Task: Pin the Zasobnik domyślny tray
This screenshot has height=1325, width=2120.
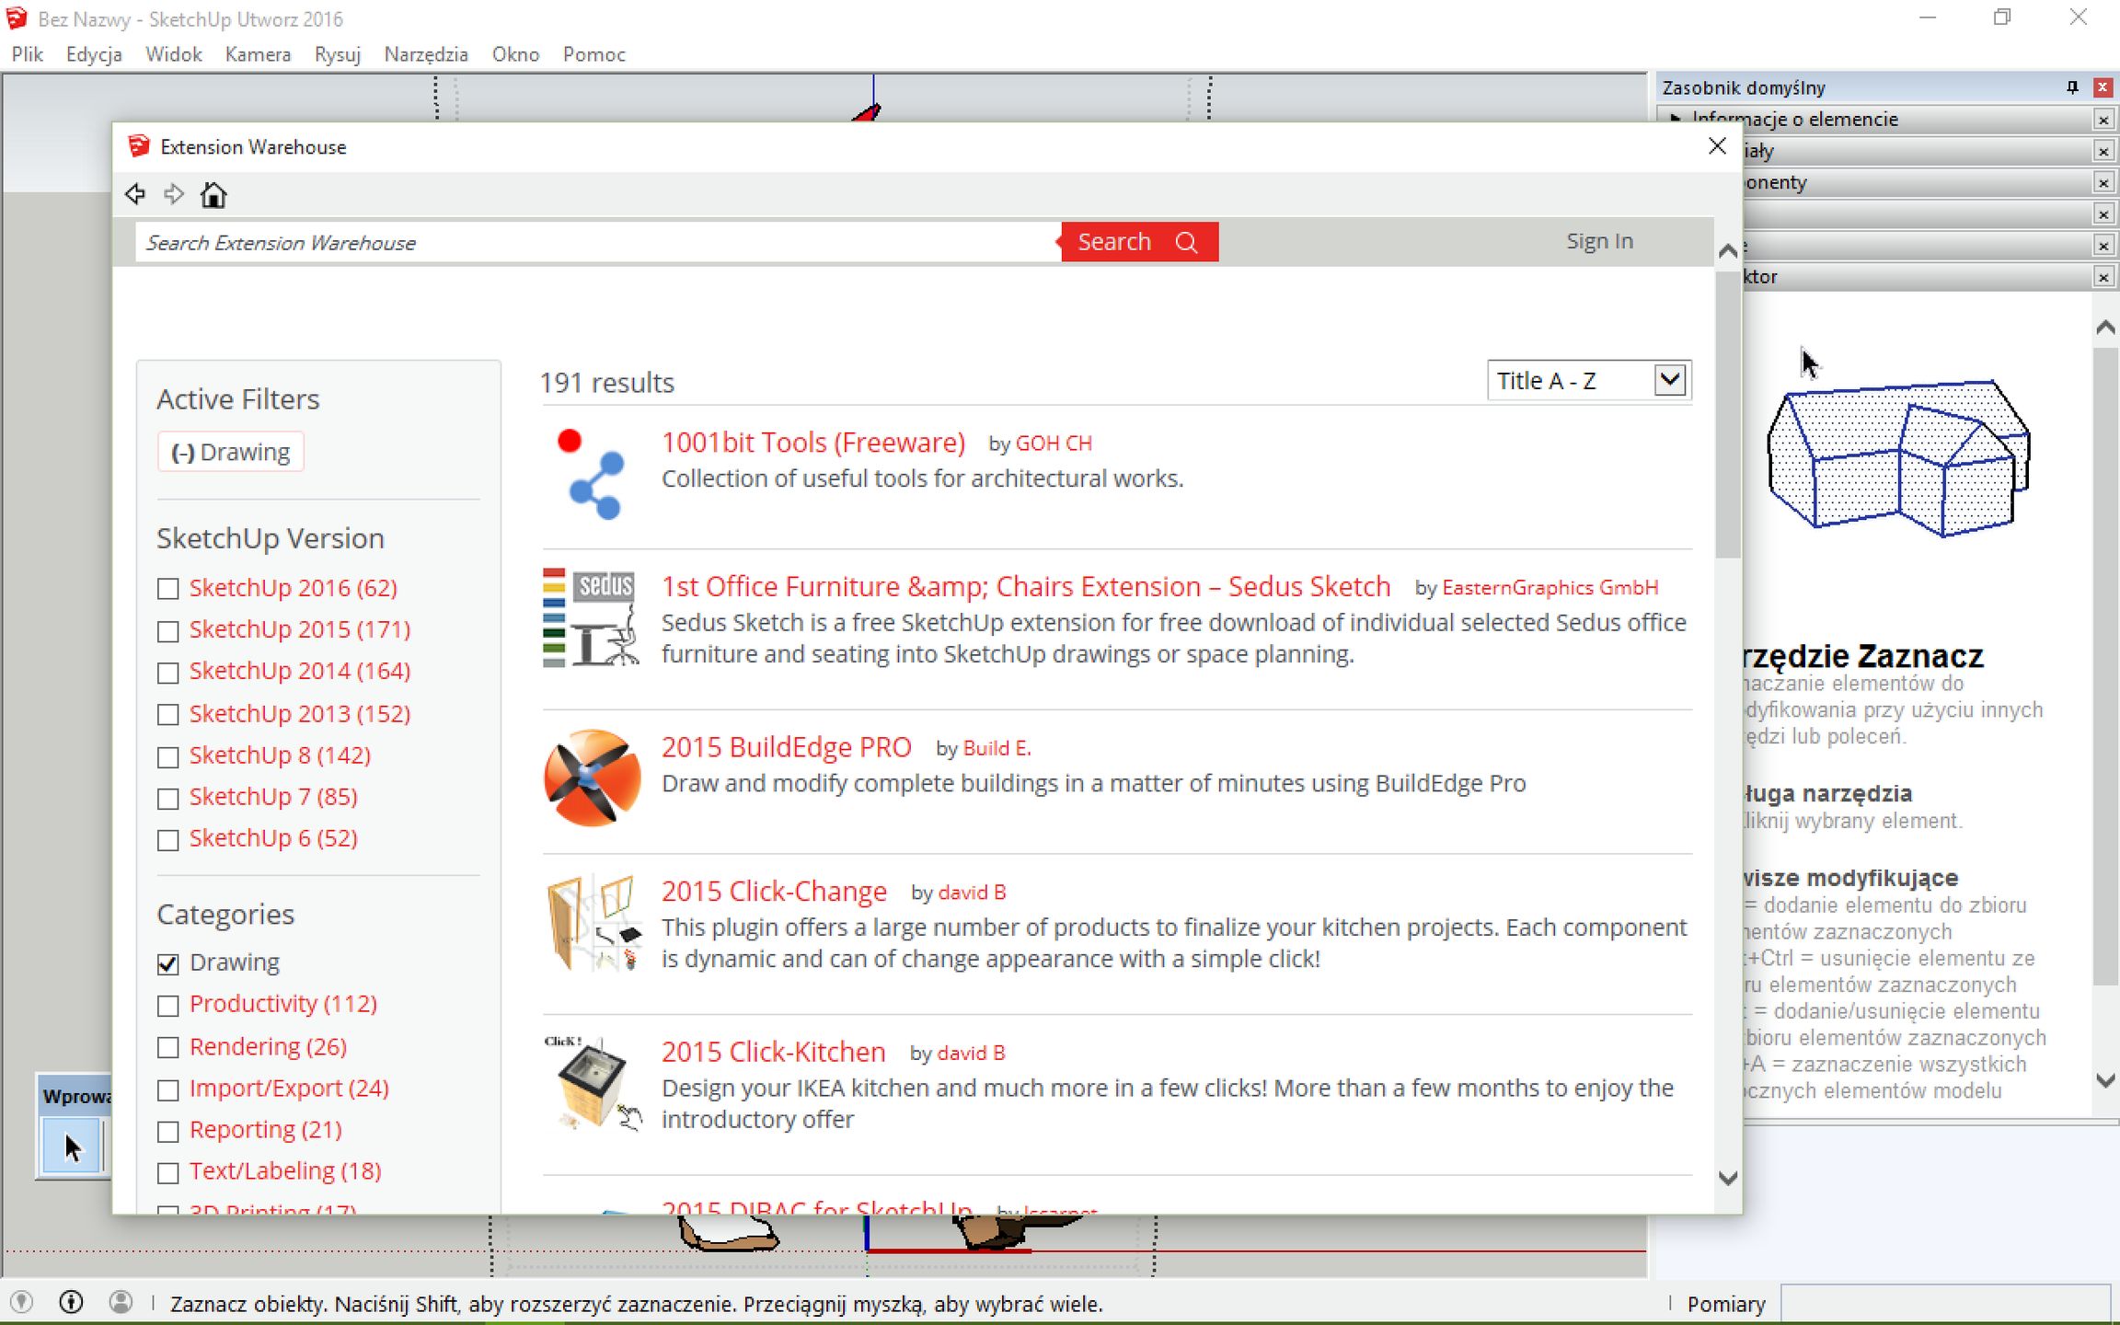Action: pos(2072,87)
